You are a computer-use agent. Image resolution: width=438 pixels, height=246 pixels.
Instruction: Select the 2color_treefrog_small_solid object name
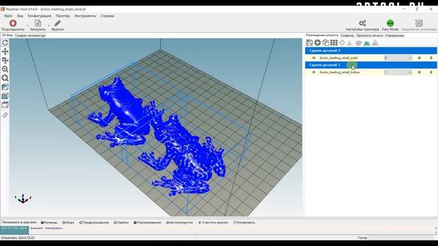coord(339,57)
